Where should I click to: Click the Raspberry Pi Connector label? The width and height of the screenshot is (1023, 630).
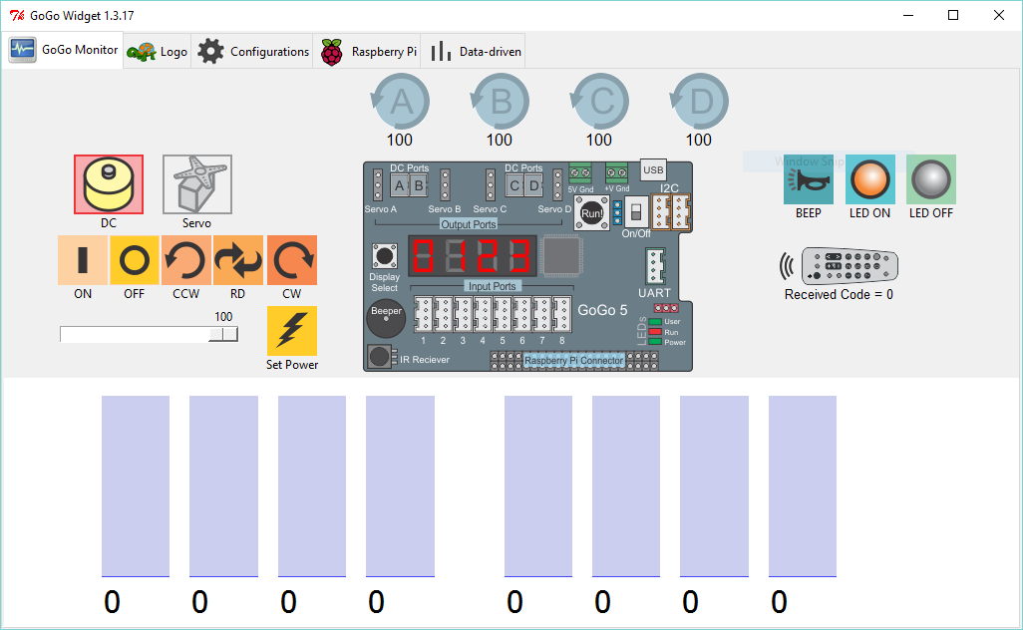pos(574,360)
